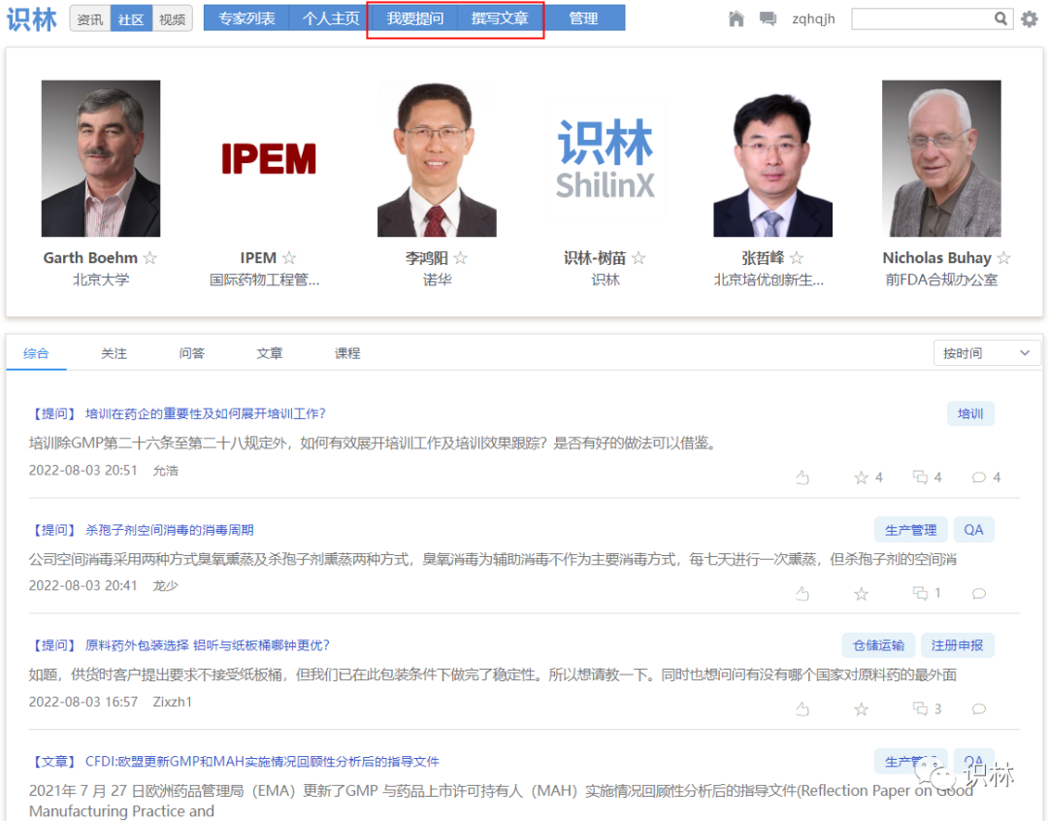Toggle follow star next to Nicholas Buhay
Image resolution: width=1048 pixels, height=821 pixels.
[x=1004, y=258]
